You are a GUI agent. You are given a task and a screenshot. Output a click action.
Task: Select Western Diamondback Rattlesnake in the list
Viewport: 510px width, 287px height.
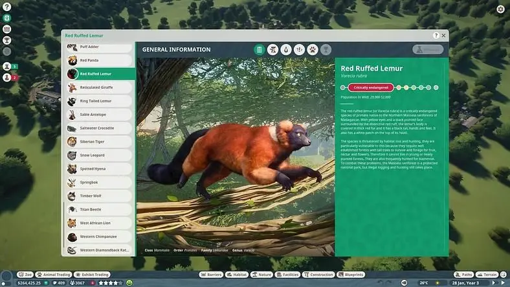(x=99, y=250)
